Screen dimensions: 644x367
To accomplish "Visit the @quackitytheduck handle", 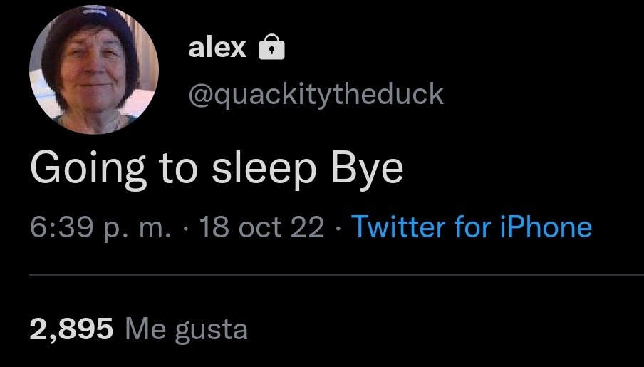I will click(316, 95).
